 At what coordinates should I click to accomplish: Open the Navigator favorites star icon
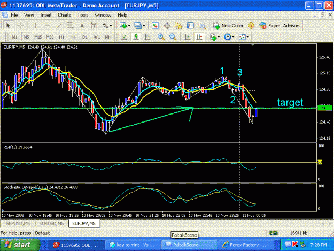[178, 26]
